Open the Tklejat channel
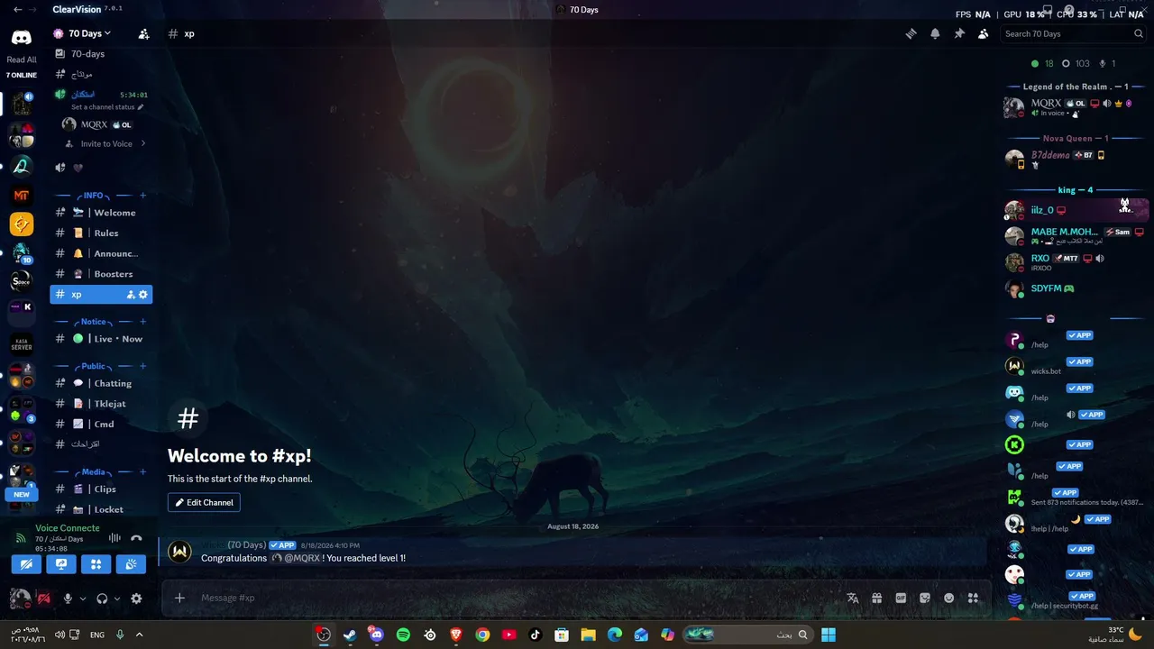This screenshot has width=1154, height=649. pyautogui.click(x=101, y=404)
